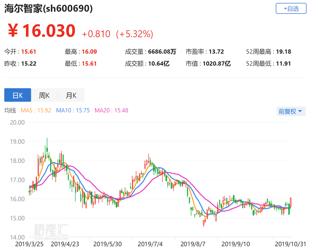Click the 15.00 price axis label
This screenshot has width=318, height=250.
pyautogui.click(x=17, y=218)
